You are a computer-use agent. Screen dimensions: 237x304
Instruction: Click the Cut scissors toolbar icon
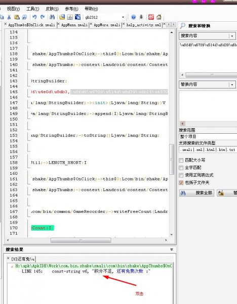pos(9,17)
